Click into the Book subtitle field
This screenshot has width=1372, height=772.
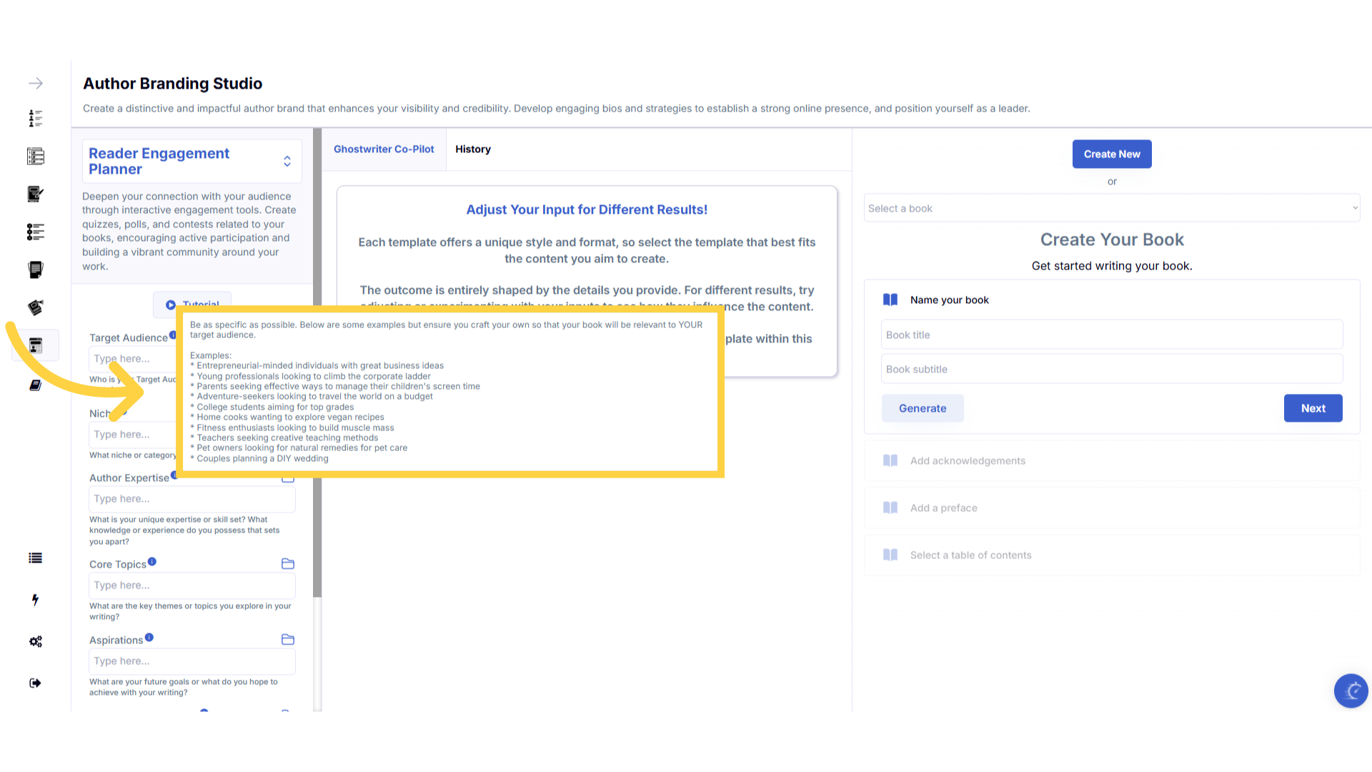(1111, 370)
